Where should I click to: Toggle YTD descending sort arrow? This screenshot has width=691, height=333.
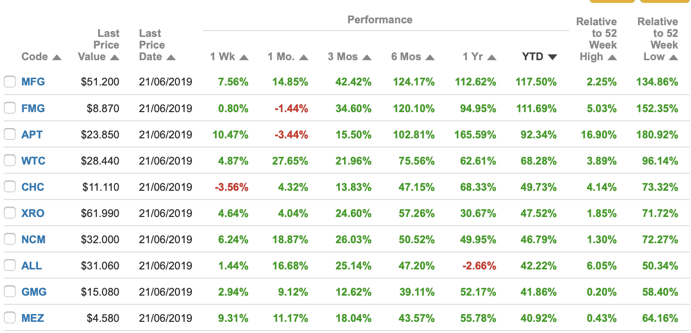pyautogui.click(x=552, y=57)
